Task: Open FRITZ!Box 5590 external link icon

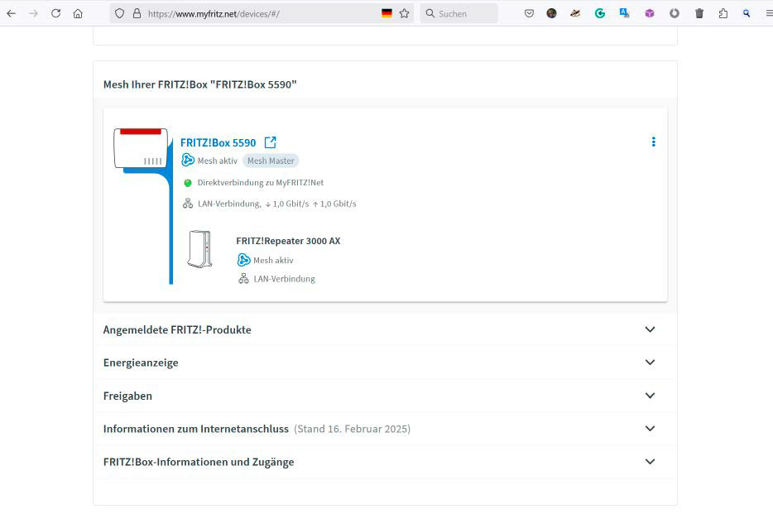Action: tap(270, 142)
